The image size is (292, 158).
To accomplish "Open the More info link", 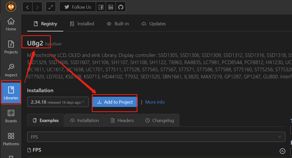I will point(155,102).
